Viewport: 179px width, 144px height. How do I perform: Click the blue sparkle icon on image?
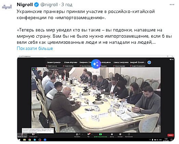(96, 64)
